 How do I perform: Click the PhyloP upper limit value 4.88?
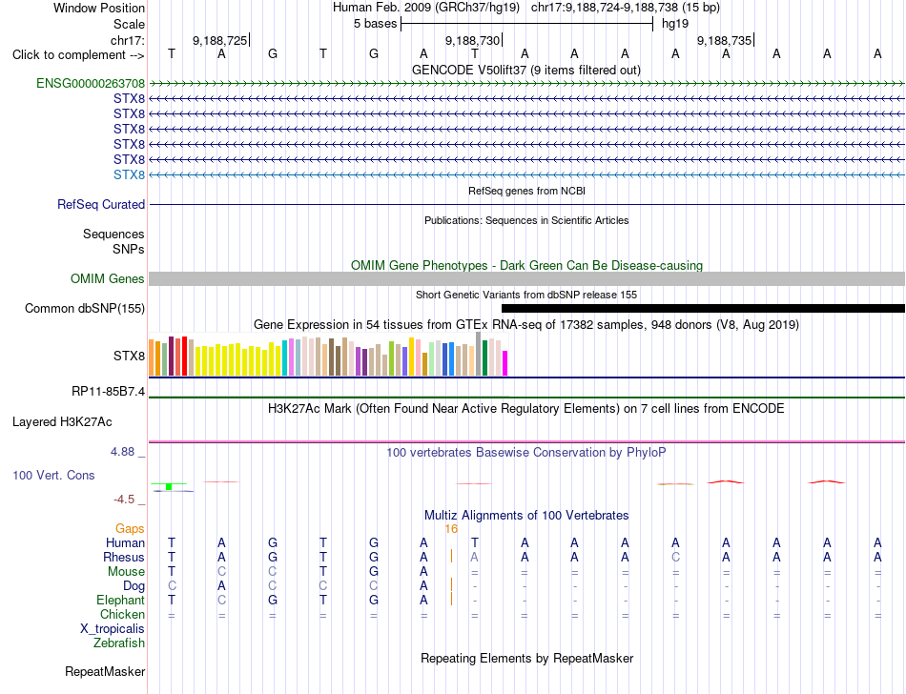tap(122, 452)
